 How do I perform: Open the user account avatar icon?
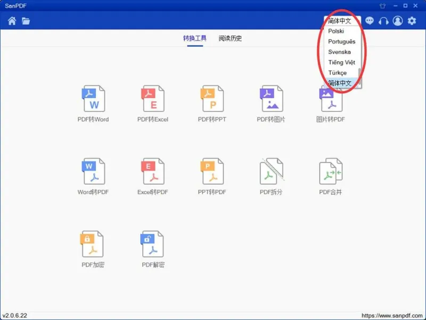coord(398,21)
